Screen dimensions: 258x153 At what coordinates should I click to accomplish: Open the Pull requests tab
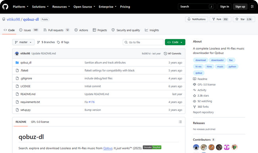pyautogui.click(x=56, y=30)
